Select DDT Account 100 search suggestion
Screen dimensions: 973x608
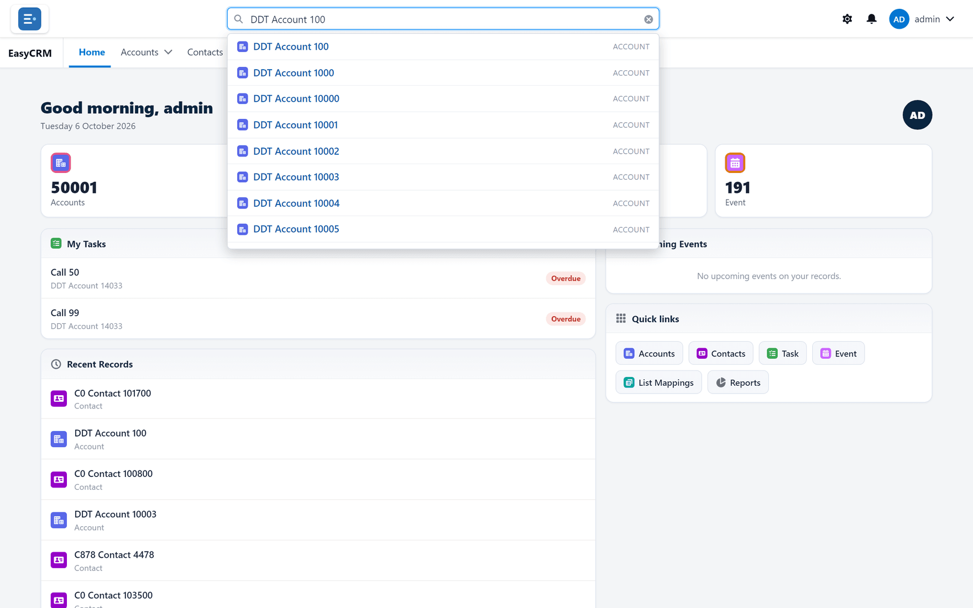[x=443, y=46]
